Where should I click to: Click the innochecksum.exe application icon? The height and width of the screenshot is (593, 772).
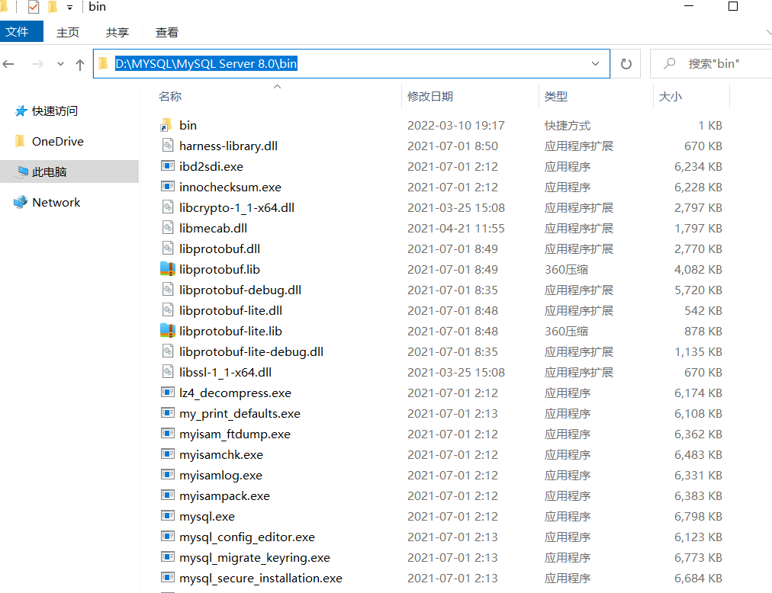(x=168, y=187)
